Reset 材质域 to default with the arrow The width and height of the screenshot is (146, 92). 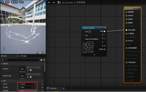click(42, 84)
